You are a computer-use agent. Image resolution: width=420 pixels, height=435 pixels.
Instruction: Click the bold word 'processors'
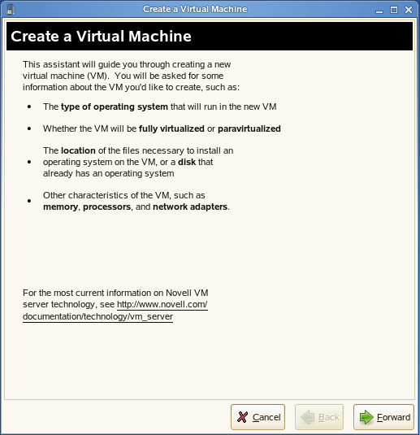coord(106,207)
